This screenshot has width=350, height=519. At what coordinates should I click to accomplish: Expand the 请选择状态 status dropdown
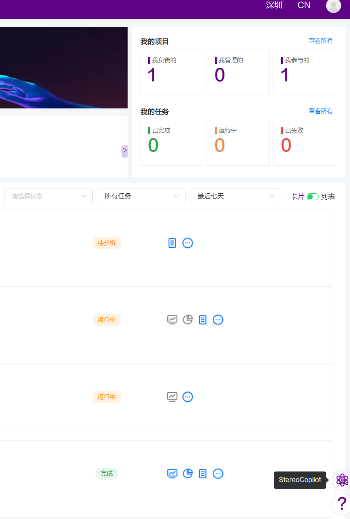[x=49, y=196]
